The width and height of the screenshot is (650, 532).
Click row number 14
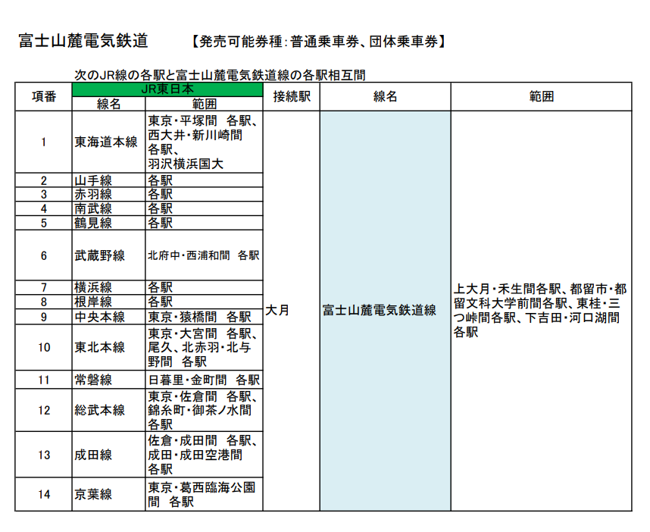point(43,494)
